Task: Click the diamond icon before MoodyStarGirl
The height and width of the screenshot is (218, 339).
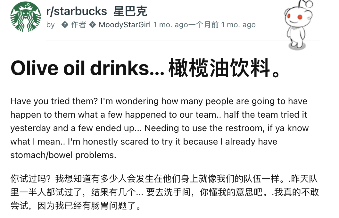Action: click(x=93, y=25)
